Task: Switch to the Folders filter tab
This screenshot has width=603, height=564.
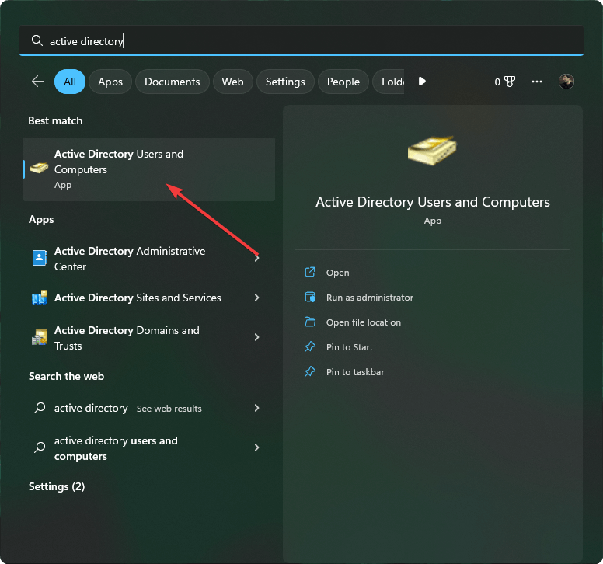Action: (389, 82)
